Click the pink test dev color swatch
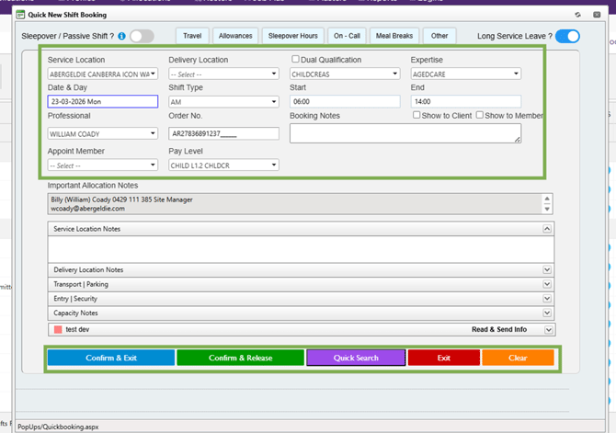The image size is (616, 433). pyautogui.click(x=58, y=329)
